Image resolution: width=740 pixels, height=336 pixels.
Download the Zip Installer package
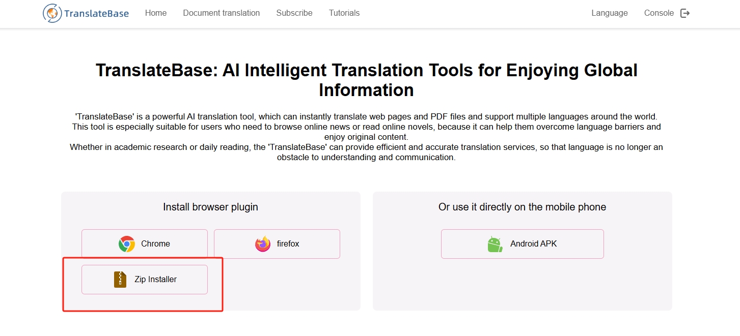tap(145, 280)
